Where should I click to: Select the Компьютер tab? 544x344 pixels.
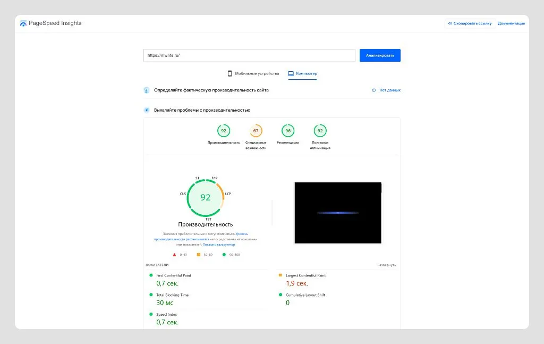click(x=302, y=73)
